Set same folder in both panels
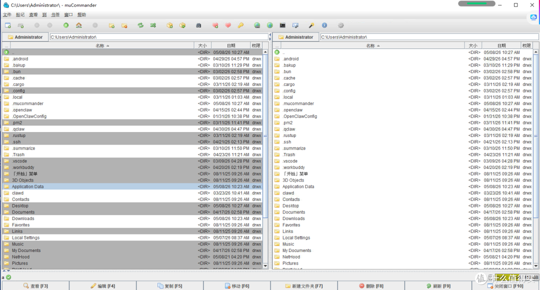The height and width of the screenshot is (290, 540). 153,25
